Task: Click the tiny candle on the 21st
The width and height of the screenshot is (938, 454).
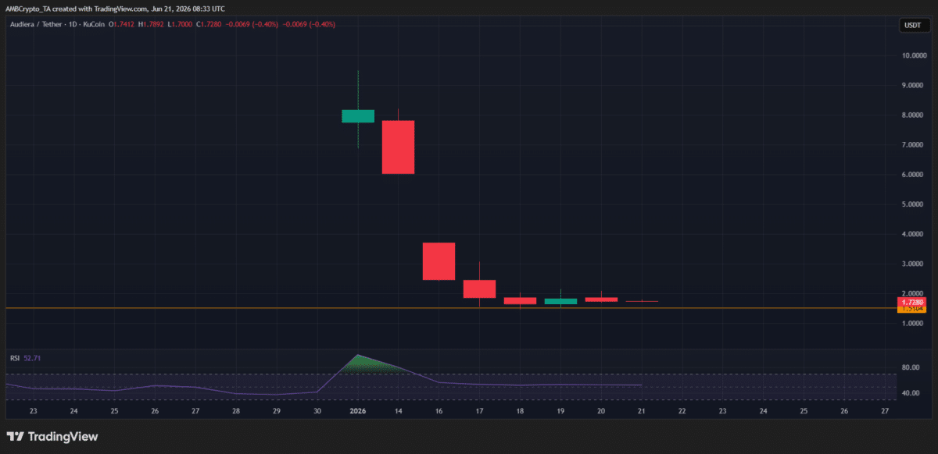Action: tap(642, 301)
